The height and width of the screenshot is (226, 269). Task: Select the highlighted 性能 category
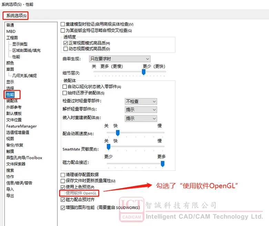[10, 95]
